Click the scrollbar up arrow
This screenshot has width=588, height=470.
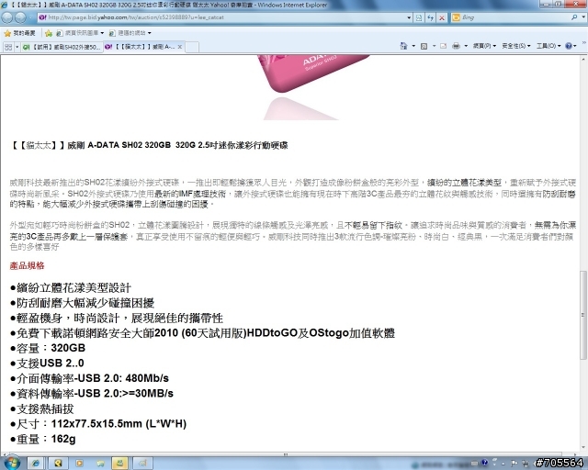tap(583, 60)
